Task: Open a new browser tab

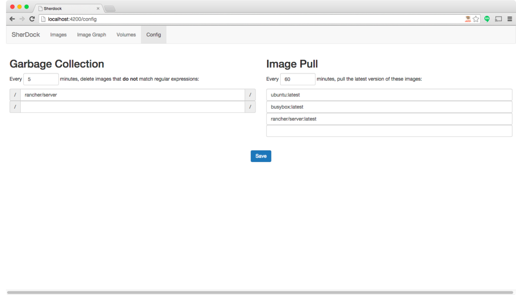Action: [110, 9]
